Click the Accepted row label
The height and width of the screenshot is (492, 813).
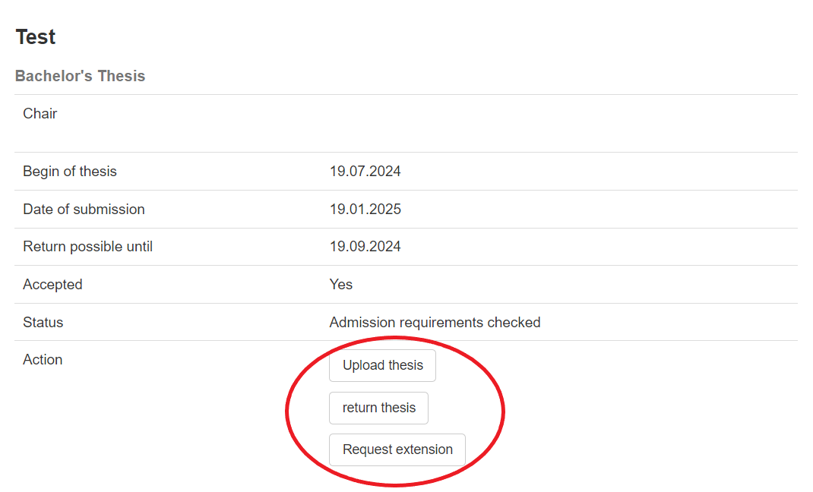coord(52,285)
